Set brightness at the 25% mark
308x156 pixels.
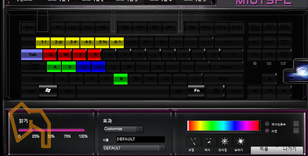point(36,136)
